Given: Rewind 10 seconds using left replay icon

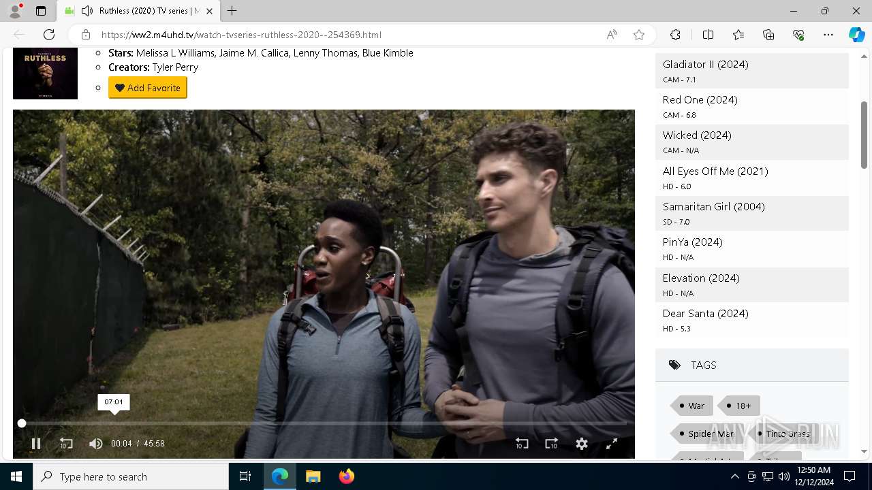Looking at the screenshot, I should [x=66, y=444].
